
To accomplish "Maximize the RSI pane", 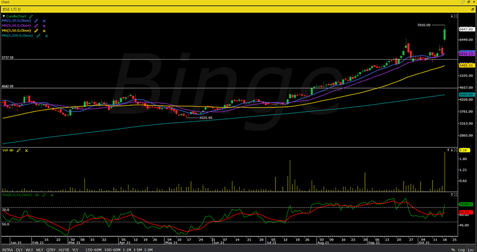I will [456, 195].
